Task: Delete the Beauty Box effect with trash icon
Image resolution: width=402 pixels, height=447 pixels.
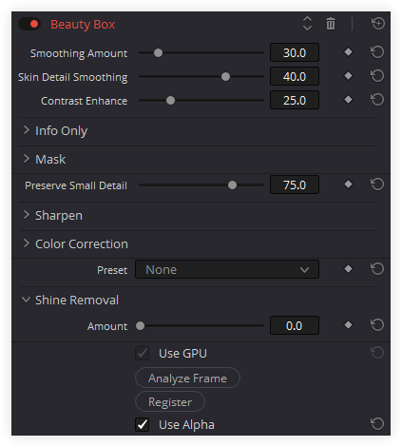Action: point(331,24)
